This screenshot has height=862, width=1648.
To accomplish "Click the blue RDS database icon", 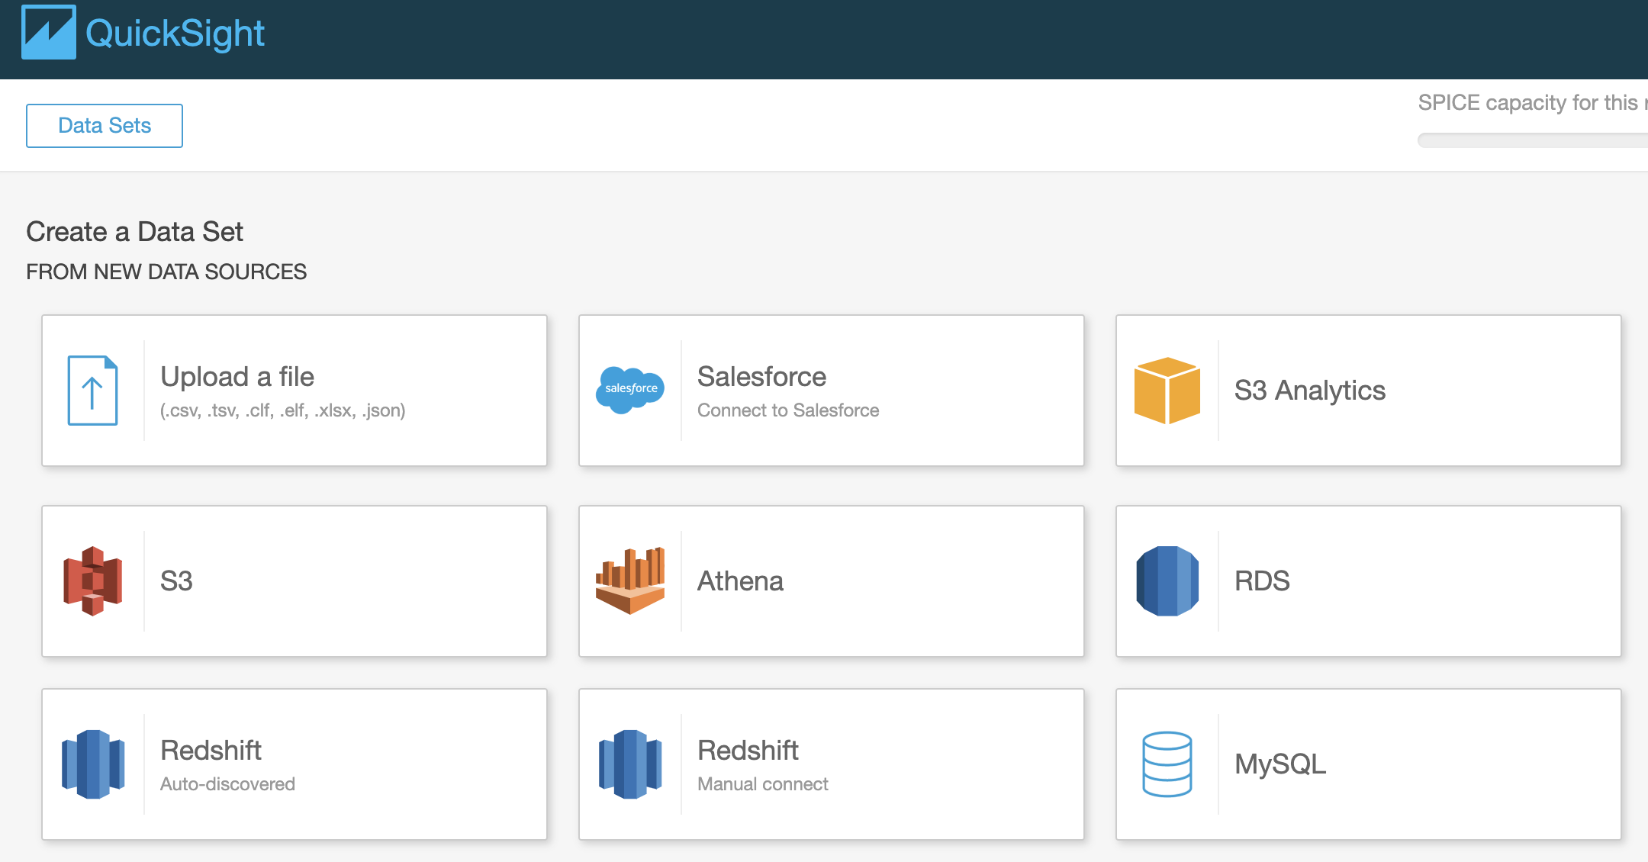I will point(1167,581).
